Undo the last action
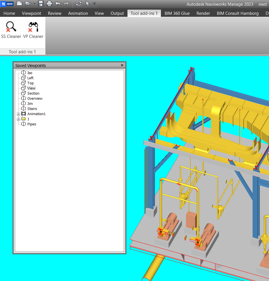 [58, 4]
